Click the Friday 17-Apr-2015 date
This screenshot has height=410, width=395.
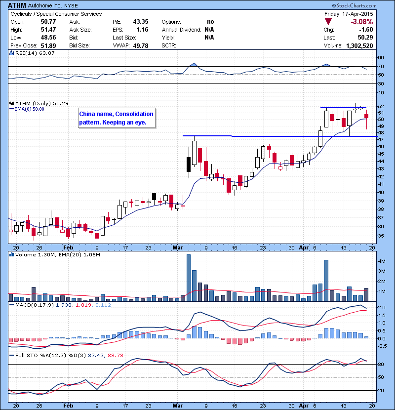pos(349,14)
